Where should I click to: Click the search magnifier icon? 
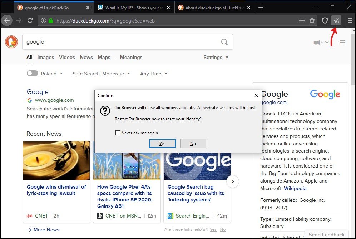point(224,42)
